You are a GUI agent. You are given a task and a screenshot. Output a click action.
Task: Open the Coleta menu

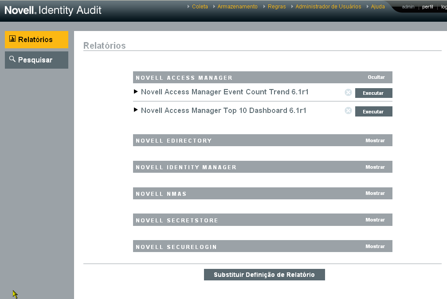[x=200, y=7]
